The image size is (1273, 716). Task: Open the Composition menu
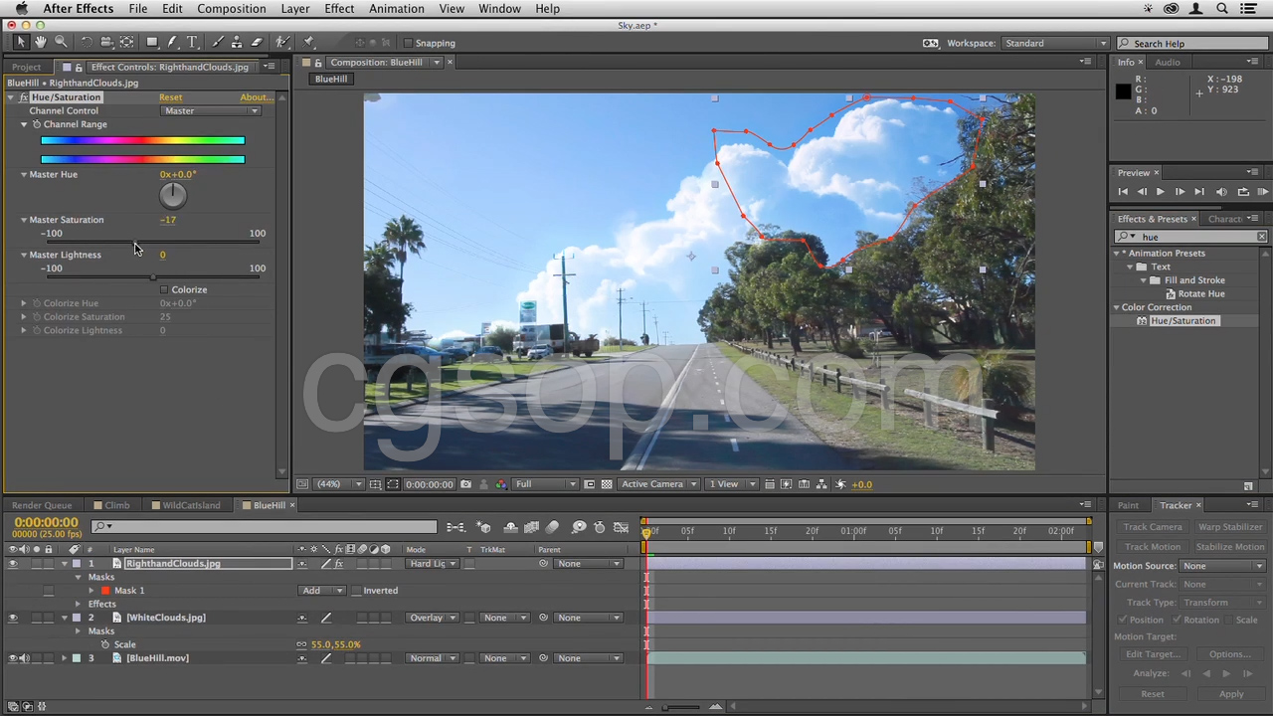click(231, 9)
